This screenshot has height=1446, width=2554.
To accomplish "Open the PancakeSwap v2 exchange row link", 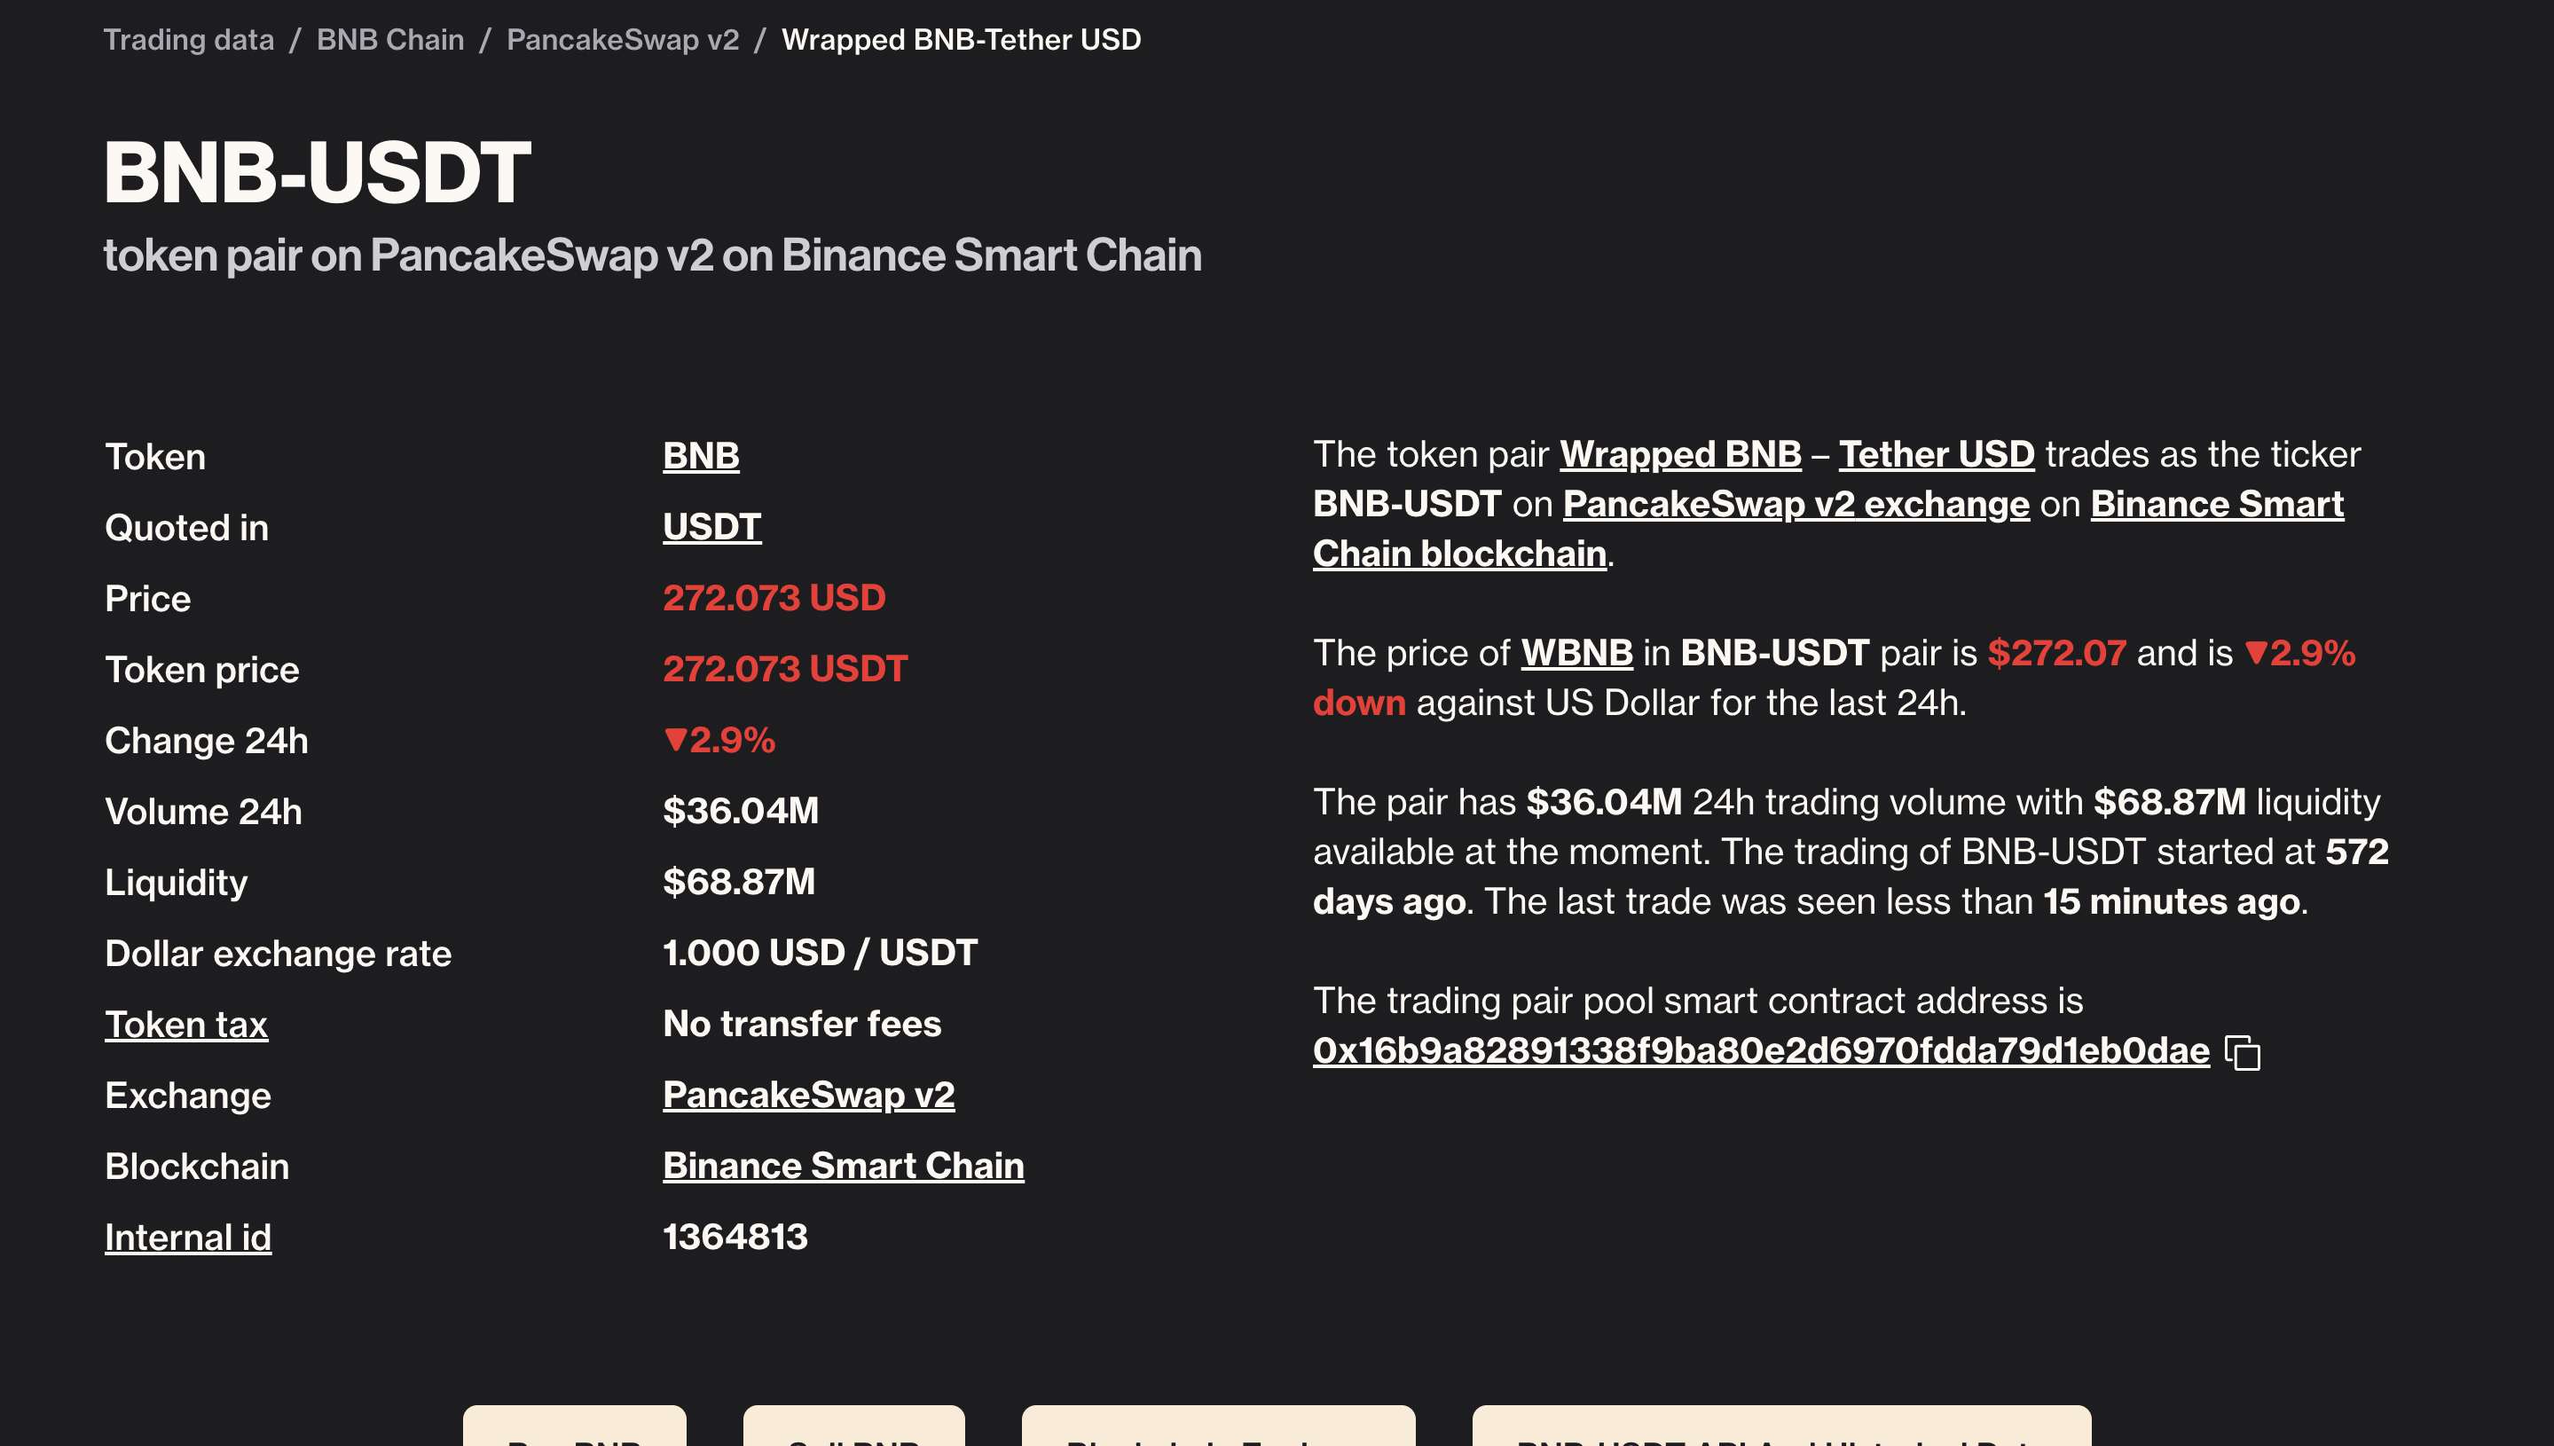I will [808, 1095].
